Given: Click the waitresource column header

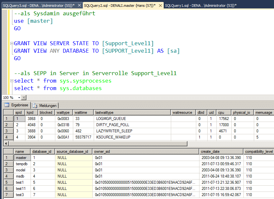Looking at the screenshot, I should [x=184, y=113].
